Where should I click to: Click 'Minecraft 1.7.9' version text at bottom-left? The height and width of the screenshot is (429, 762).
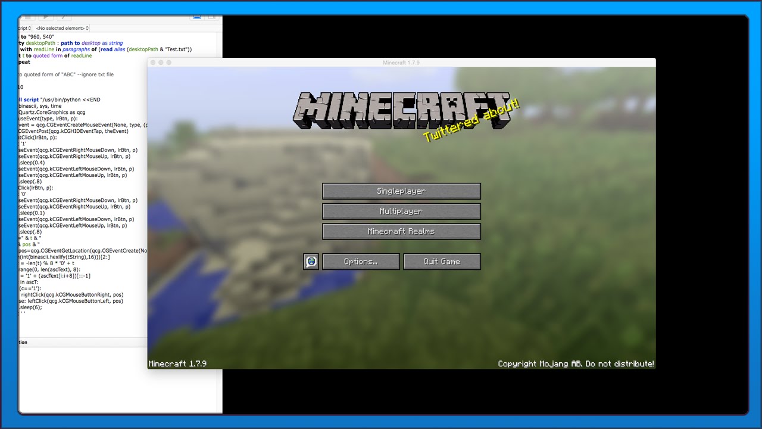pyautogui.click(x=177, y=363)
